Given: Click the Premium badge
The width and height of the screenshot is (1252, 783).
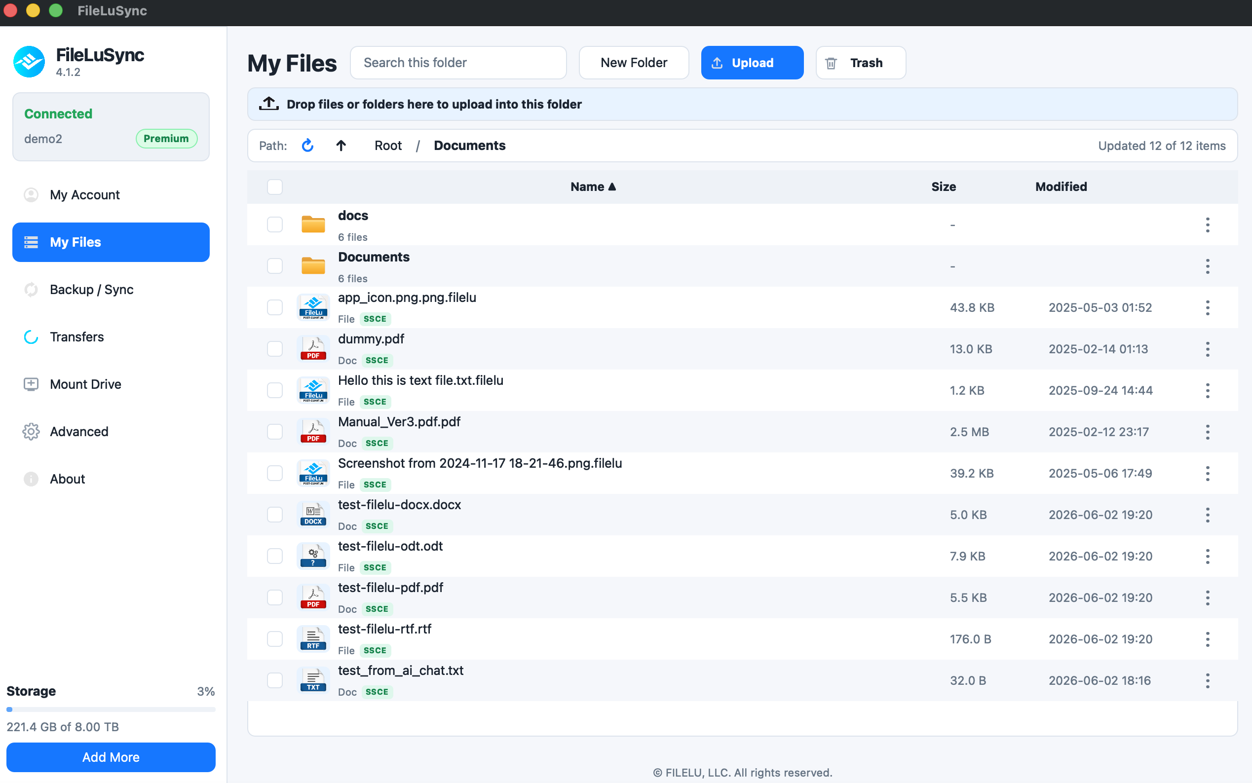Looking at the screenshot, I should tap(166, 139).
